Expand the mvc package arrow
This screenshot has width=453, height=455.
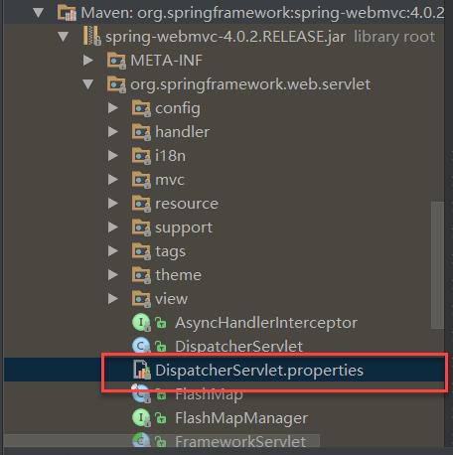(113, 180)
